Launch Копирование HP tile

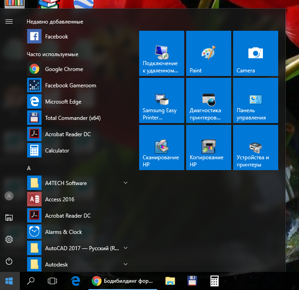(208, 147)
